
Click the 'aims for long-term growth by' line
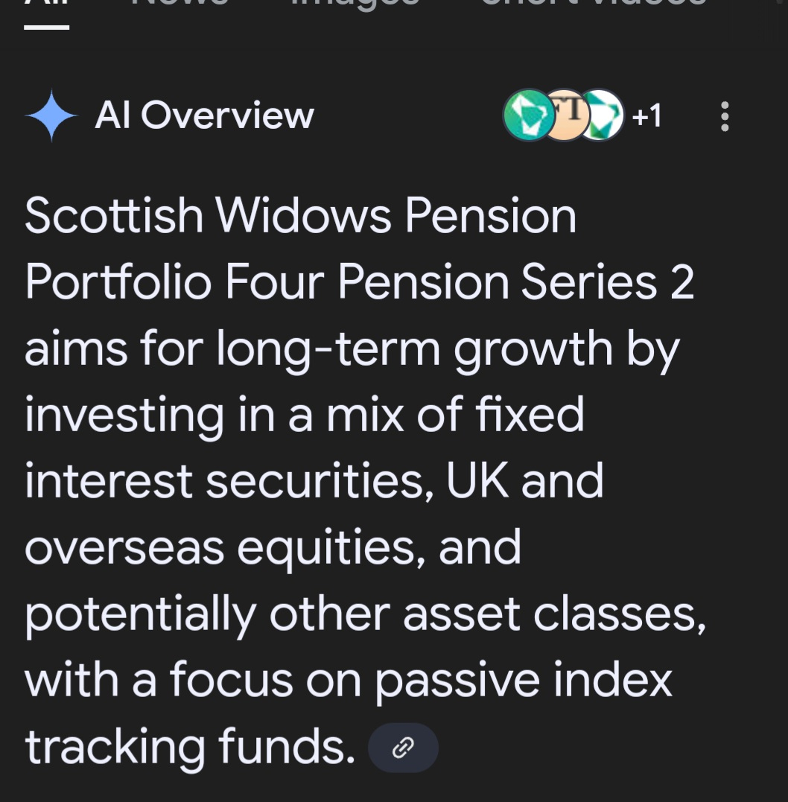coord(352,349)
